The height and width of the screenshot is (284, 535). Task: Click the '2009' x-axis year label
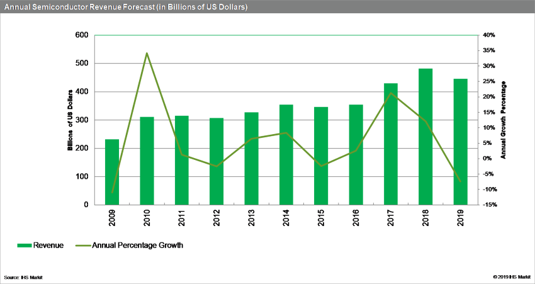pyautogui.click(x=112, y=218)
